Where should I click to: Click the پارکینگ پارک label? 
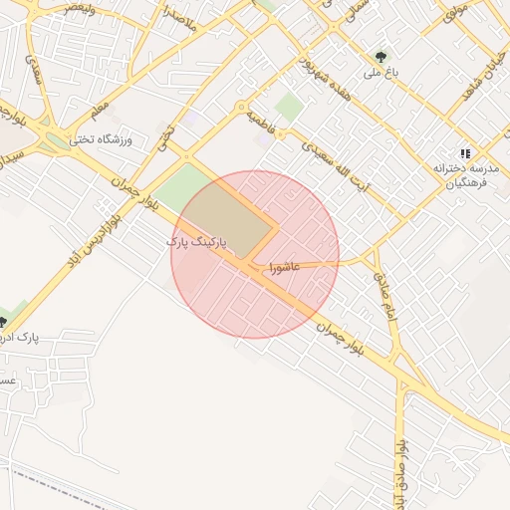pyautogui.click(x=196, y=242)
